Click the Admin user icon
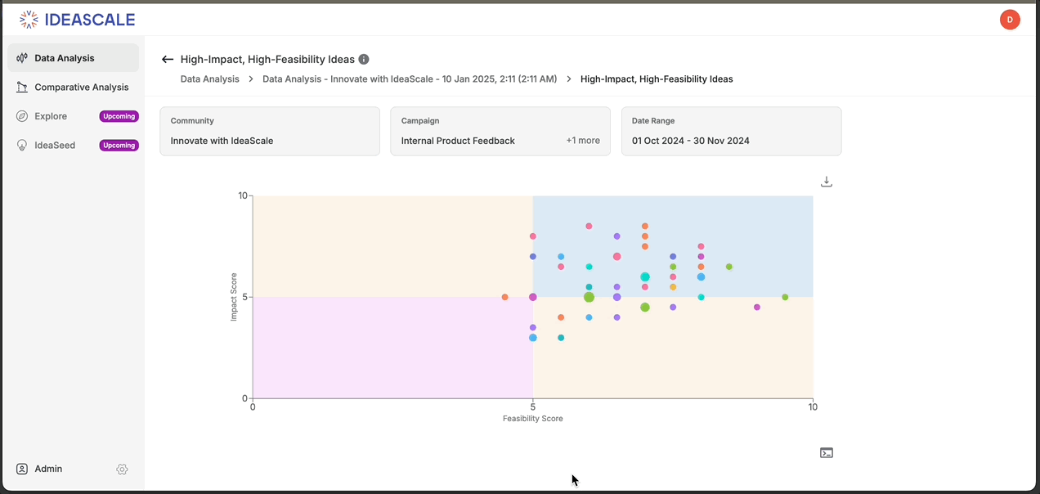Viewport: 1040px width, 494px height. point(22,469)
